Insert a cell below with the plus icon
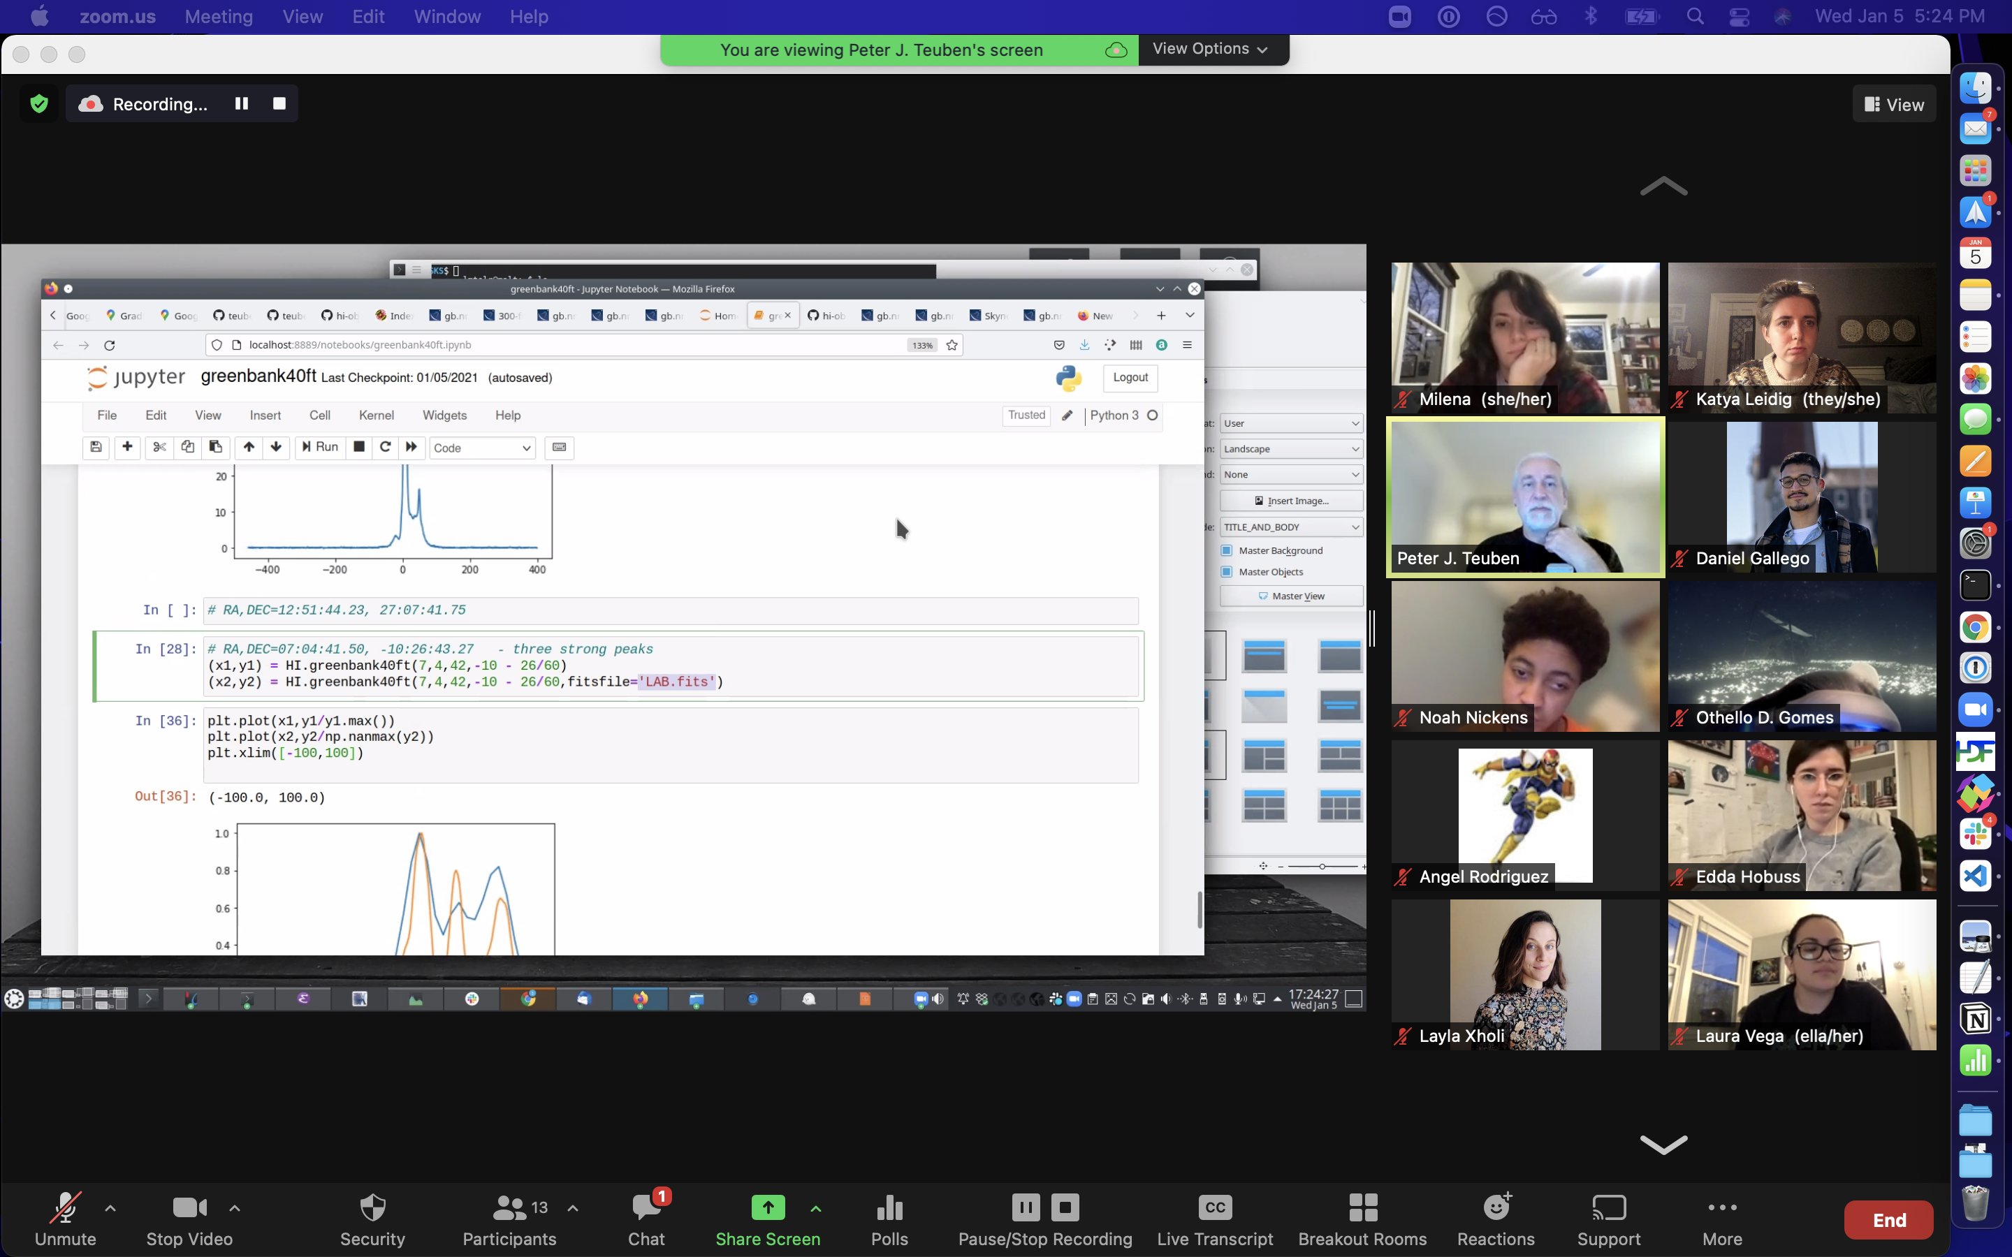The image size is (2012, 1257). coord(127,447)
